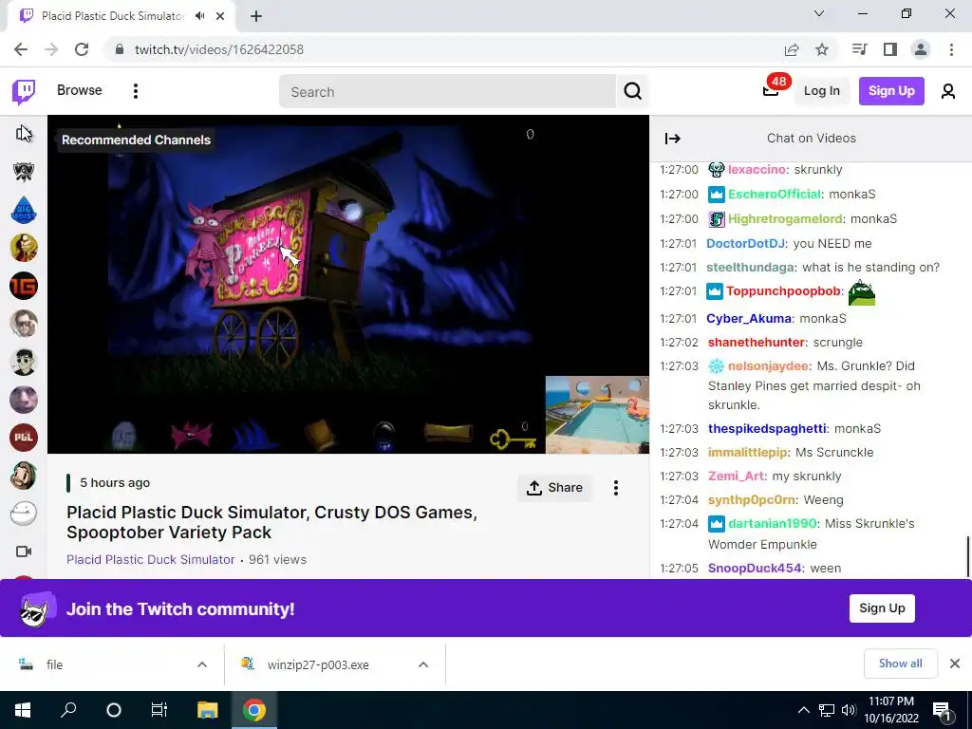Focus the Twitch search field

tap(448, 92)
